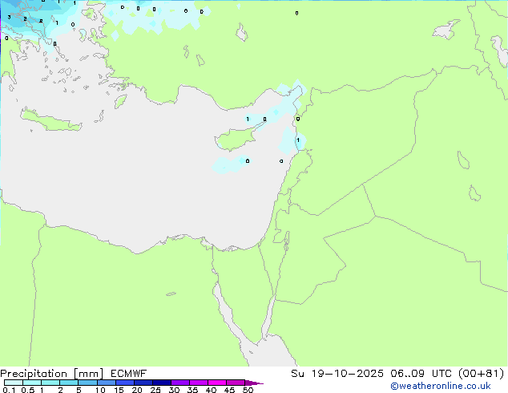Select the 45 mm legend color swatch
This screenshot has height=393, width=508.
[x=236, y=383]
